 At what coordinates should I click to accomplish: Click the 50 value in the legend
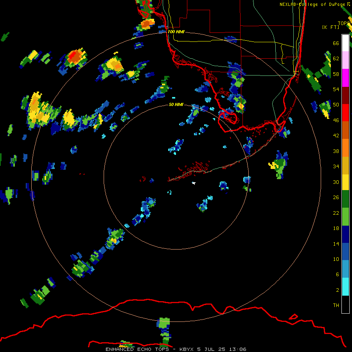(336, 105)
